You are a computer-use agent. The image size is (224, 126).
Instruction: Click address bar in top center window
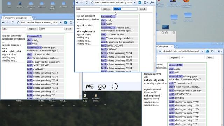[113, 2]
